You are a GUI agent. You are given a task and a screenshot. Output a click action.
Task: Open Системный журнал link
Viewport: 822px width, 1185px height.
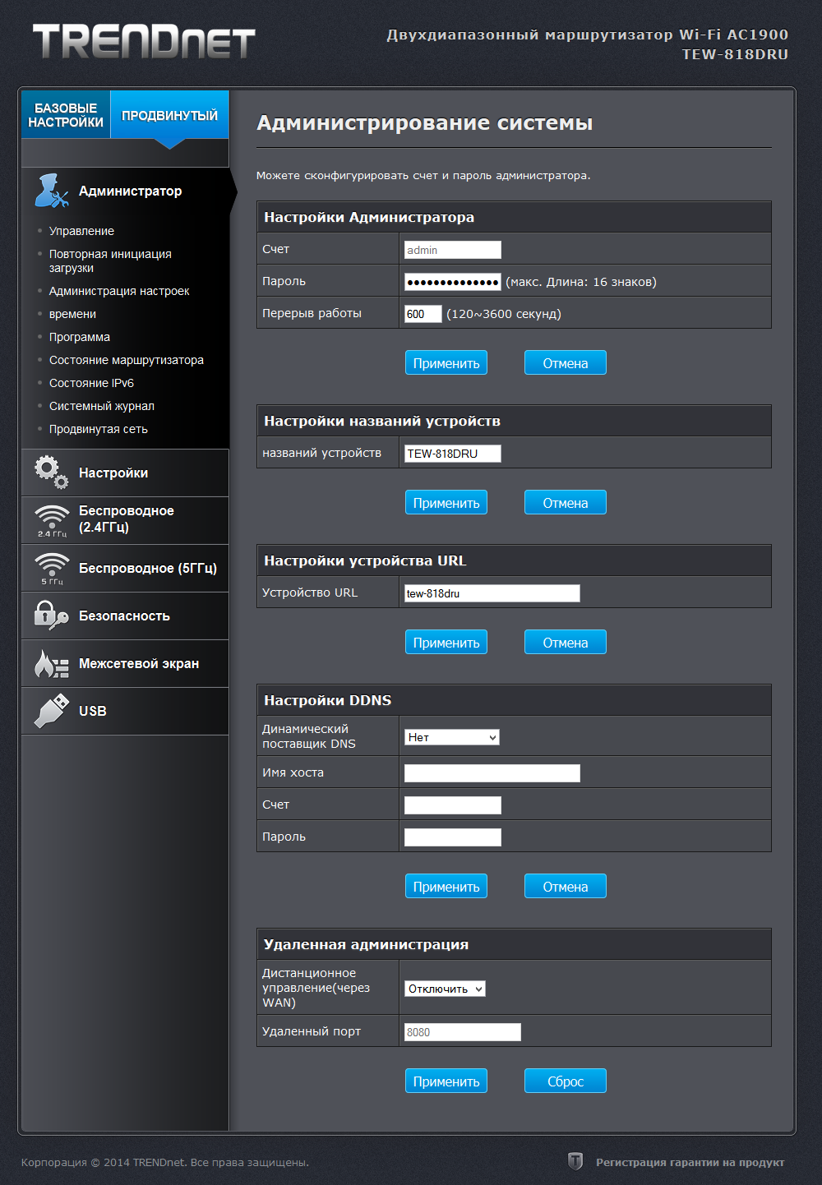[x=102, y=406]
